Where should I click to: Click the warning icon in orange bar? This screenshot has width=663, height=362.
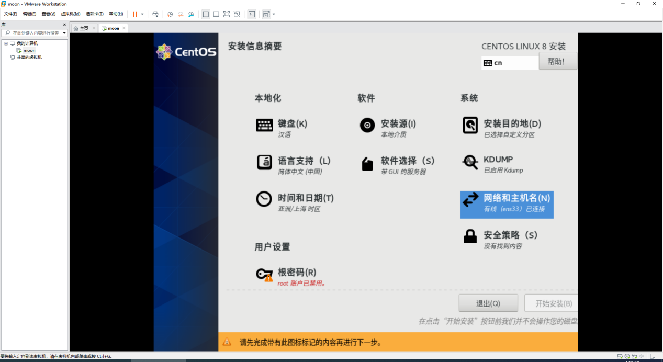[227, 342]
